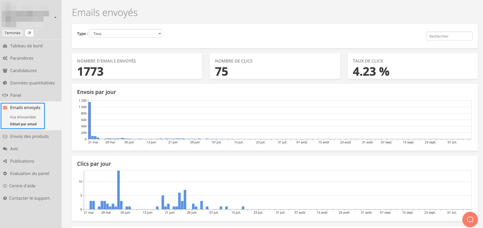Click the Tableau de bord dashboard icon
The image size is (483, 228).
pos(5,46)
